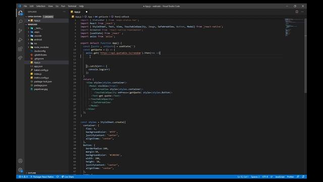Viewport: 323px width, 182px height.
Task: Open the File menu
Action: coord(25,6)
